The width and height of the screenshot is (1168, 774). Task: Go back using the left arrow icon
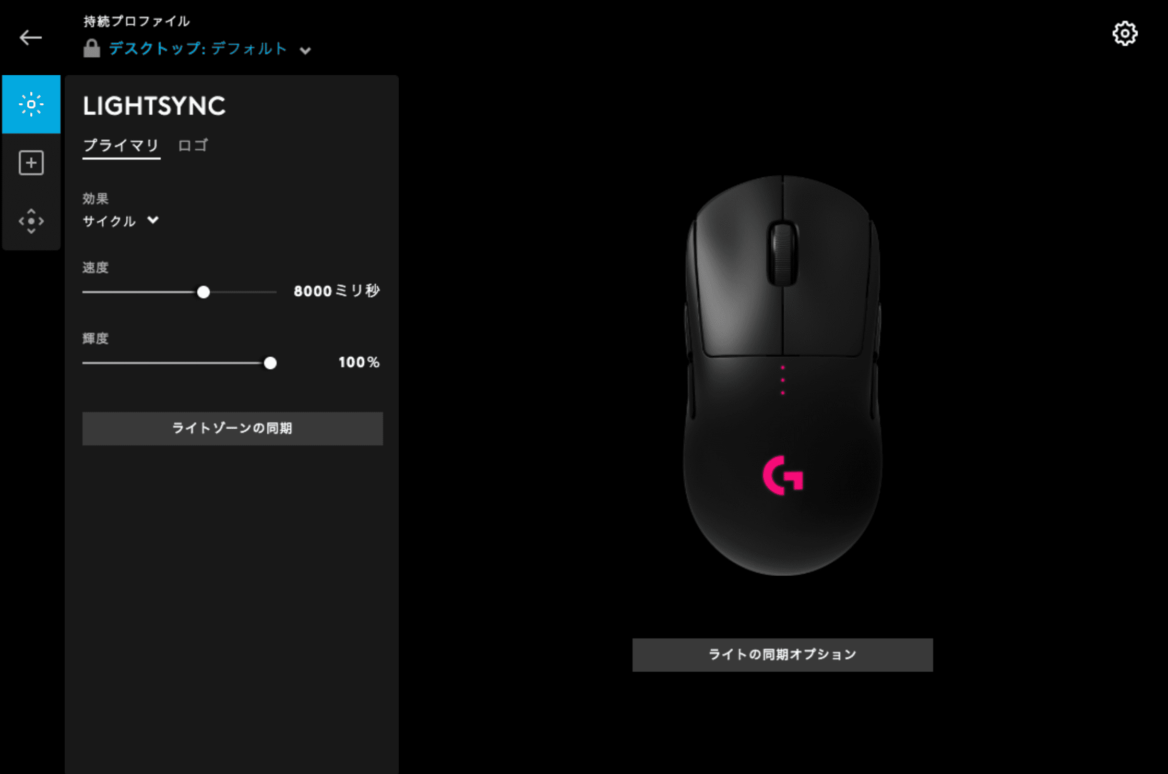(x=30, y=38)
